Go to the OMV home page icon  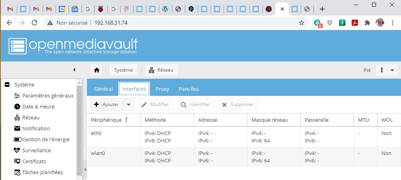pos(96,70)
